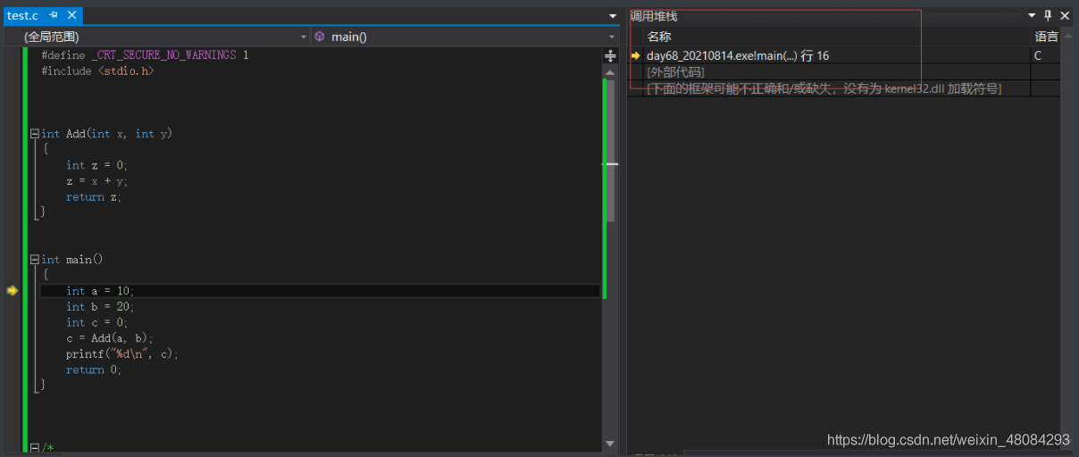Click the split editor handle icon
The height and width of the screenshot is (457, 1079).
[x=611, y=56]
